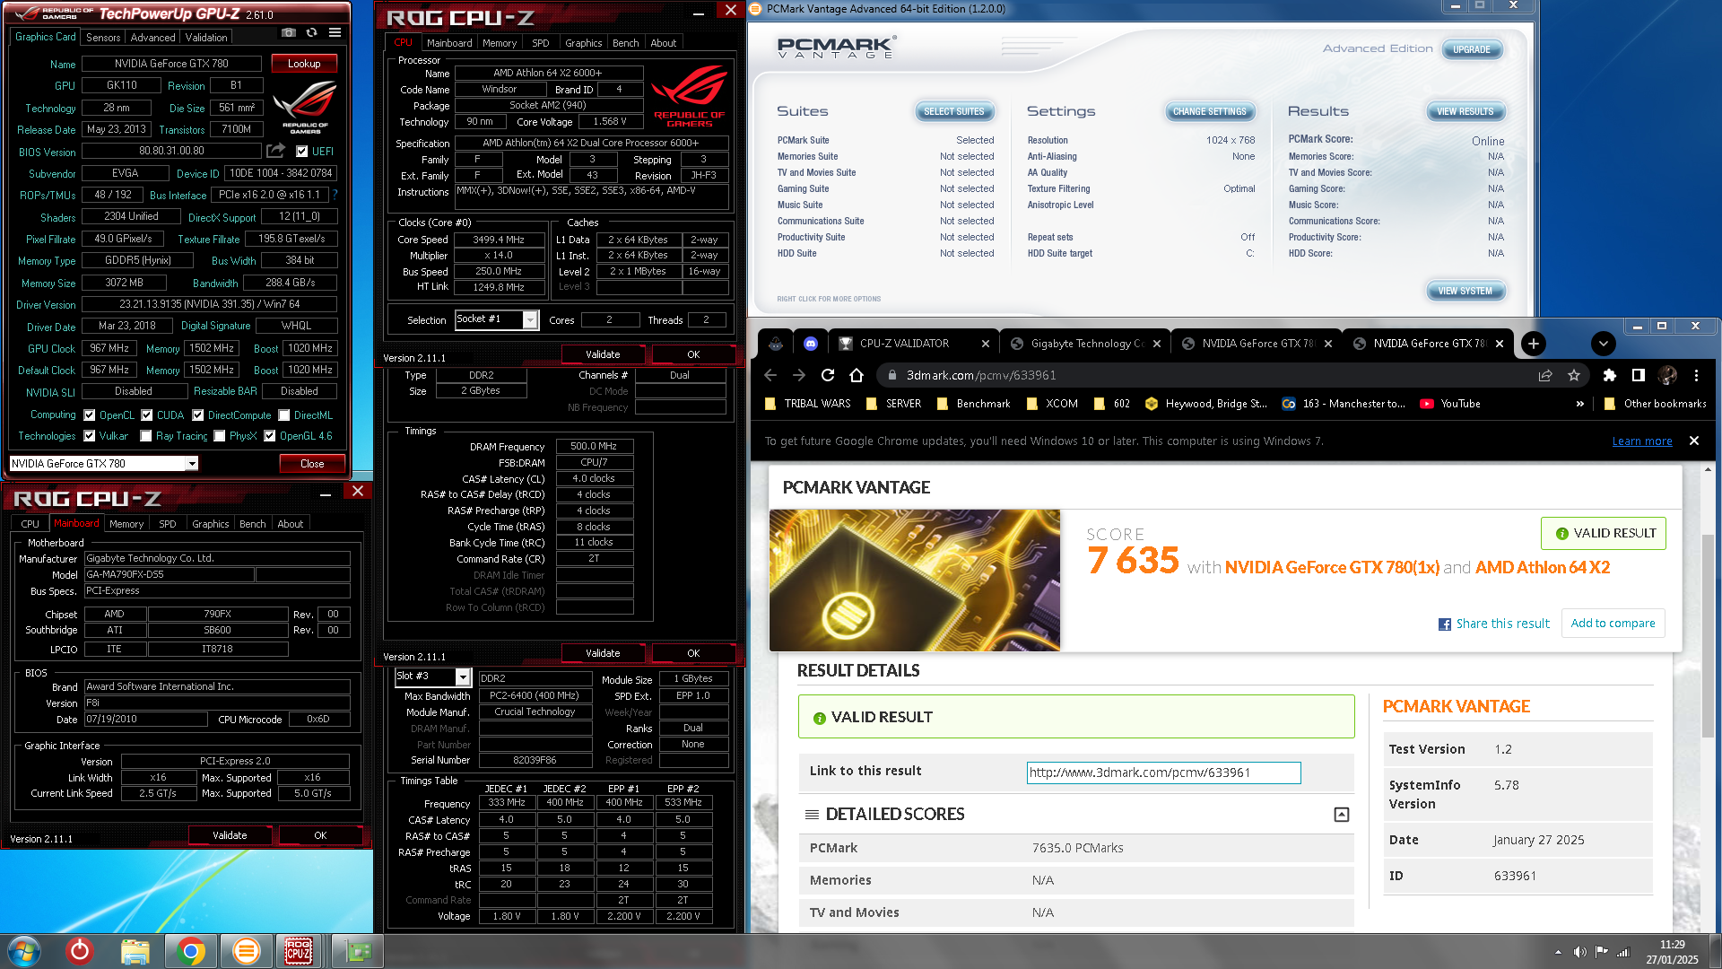Screen dimensions: 1722x969
Task: Take GPU-Z screenshot with camera icon
Action: click(x=288, y=33)
